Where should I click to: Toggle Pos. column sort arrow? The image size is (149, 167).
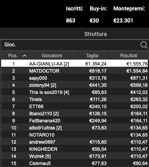coord(25,56)
